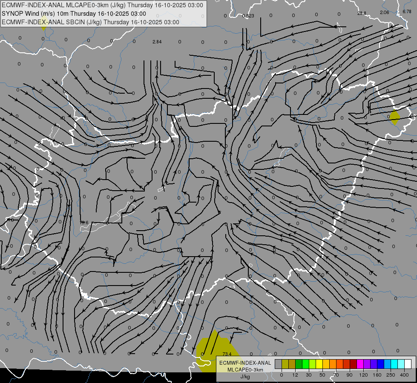Pick the magenta swatch in the legend
Viewport: 417px width, 383px height.
tap(360, 364)
